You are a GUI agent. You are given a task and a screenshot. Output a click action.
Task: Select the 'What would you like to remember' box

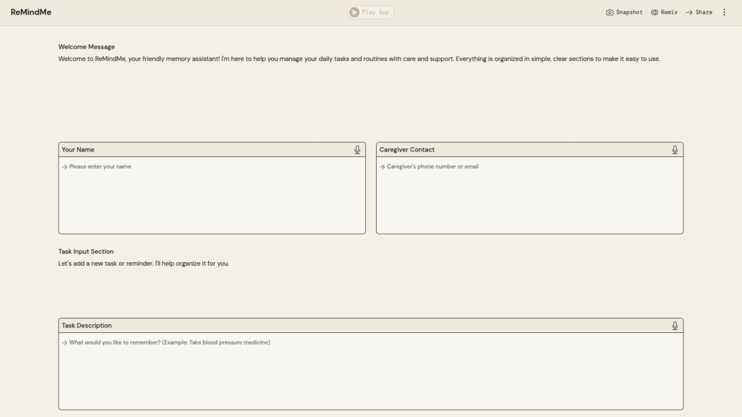coord(370,370)
